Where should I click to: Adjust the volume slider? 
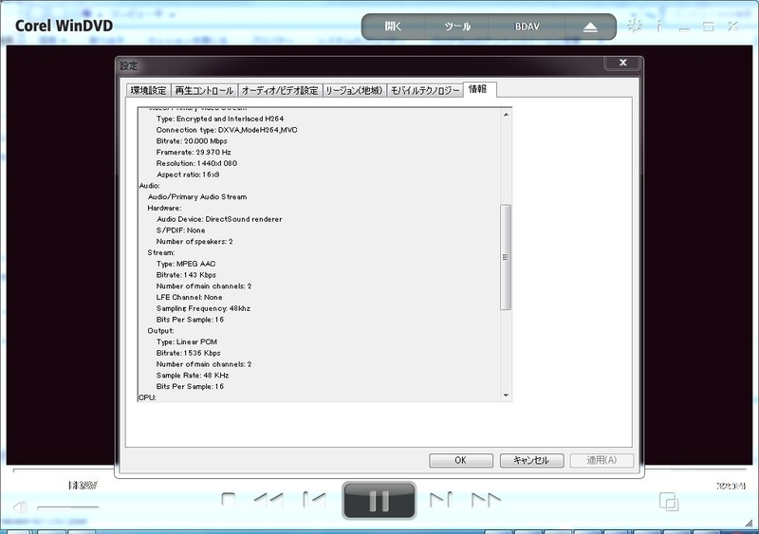67,507
